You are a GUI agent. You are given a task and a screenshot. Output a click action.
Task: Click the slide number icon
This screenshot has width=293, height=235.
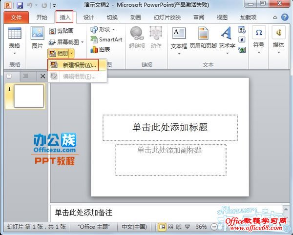242,39
